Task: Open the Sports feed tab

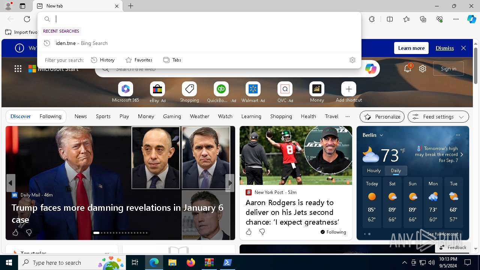Action: tap(103, 116)
